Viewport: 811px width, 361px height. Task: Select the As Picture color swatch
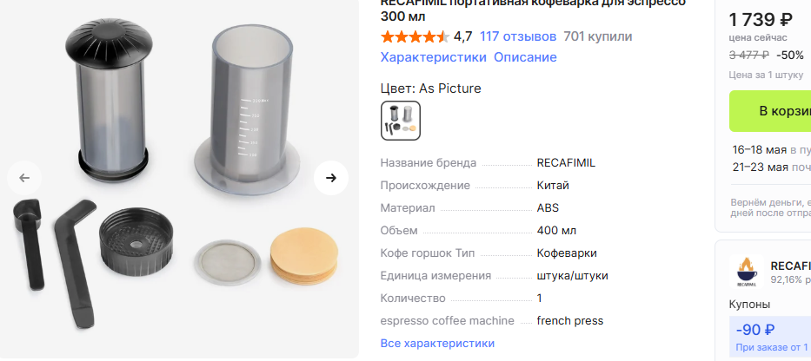[x=401, y=121]
